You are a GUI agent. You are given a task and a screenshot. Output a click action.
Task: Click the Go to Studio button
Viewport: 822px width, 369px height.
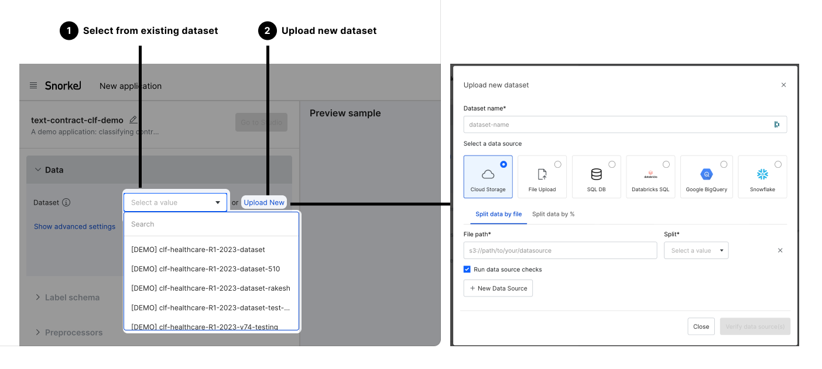(x=261, y=122)
